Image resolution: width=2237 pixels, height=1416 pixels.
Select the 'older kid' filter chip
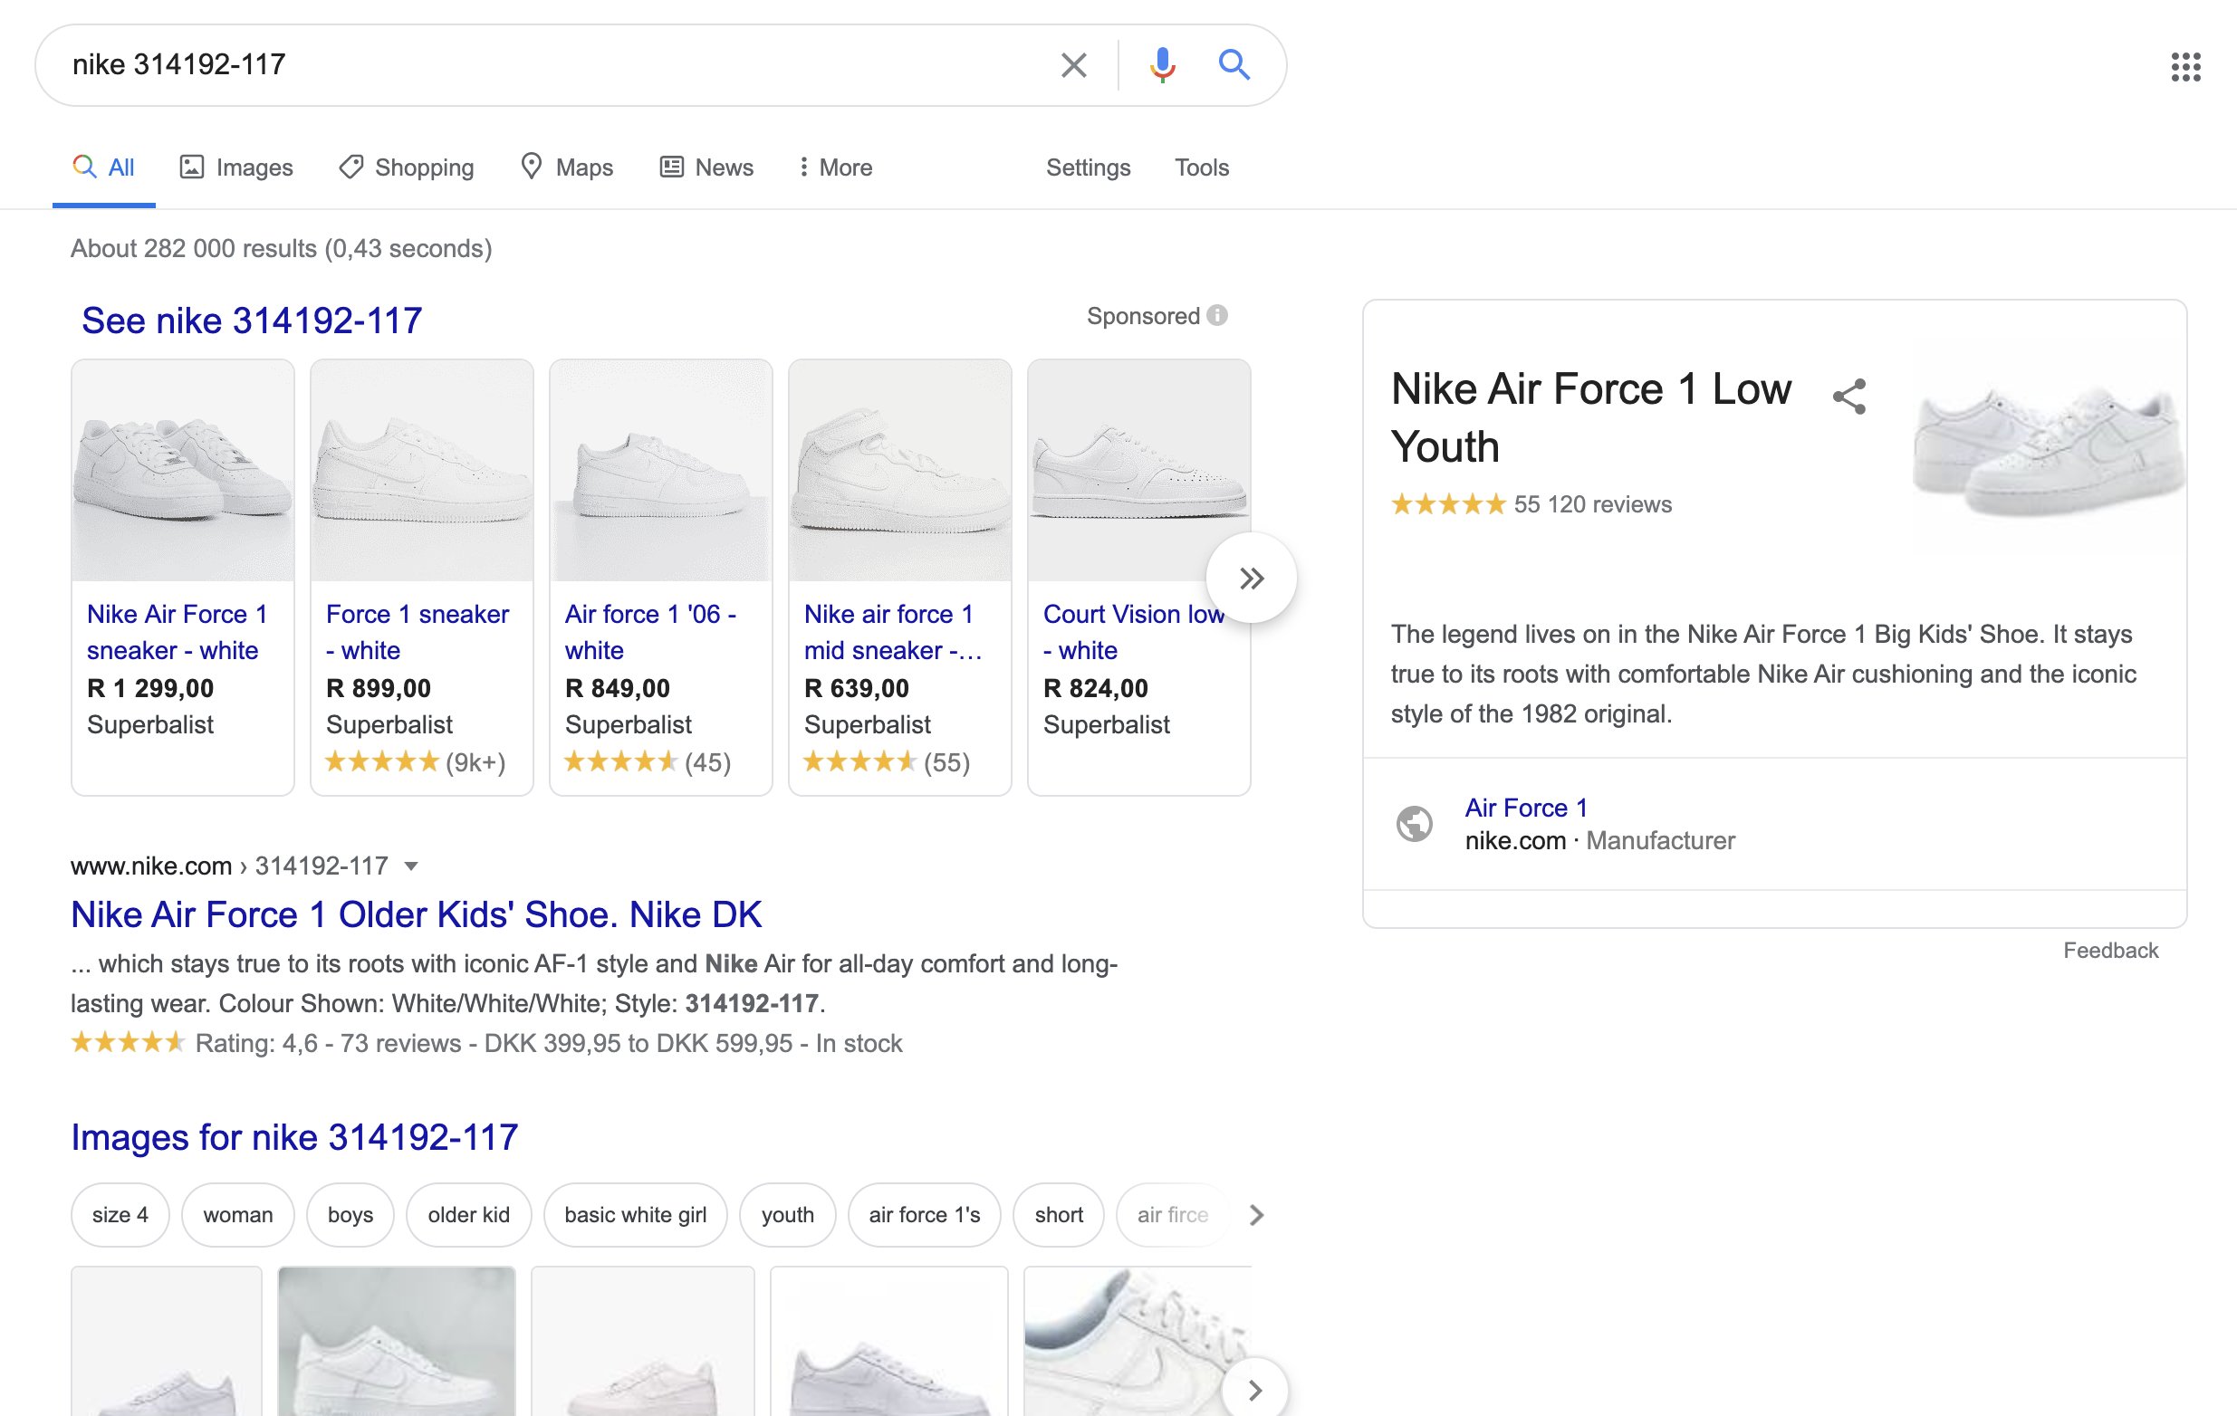(x=468, y=1214)
